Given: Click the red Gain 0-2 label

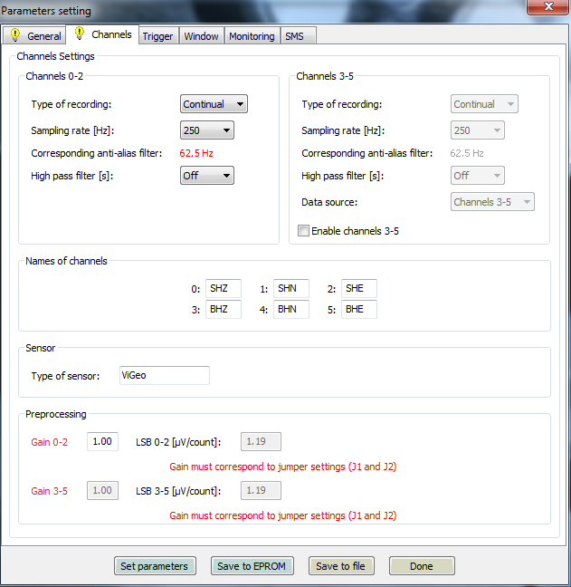Looking at the screenshot, I should click(x=50, y=442).
